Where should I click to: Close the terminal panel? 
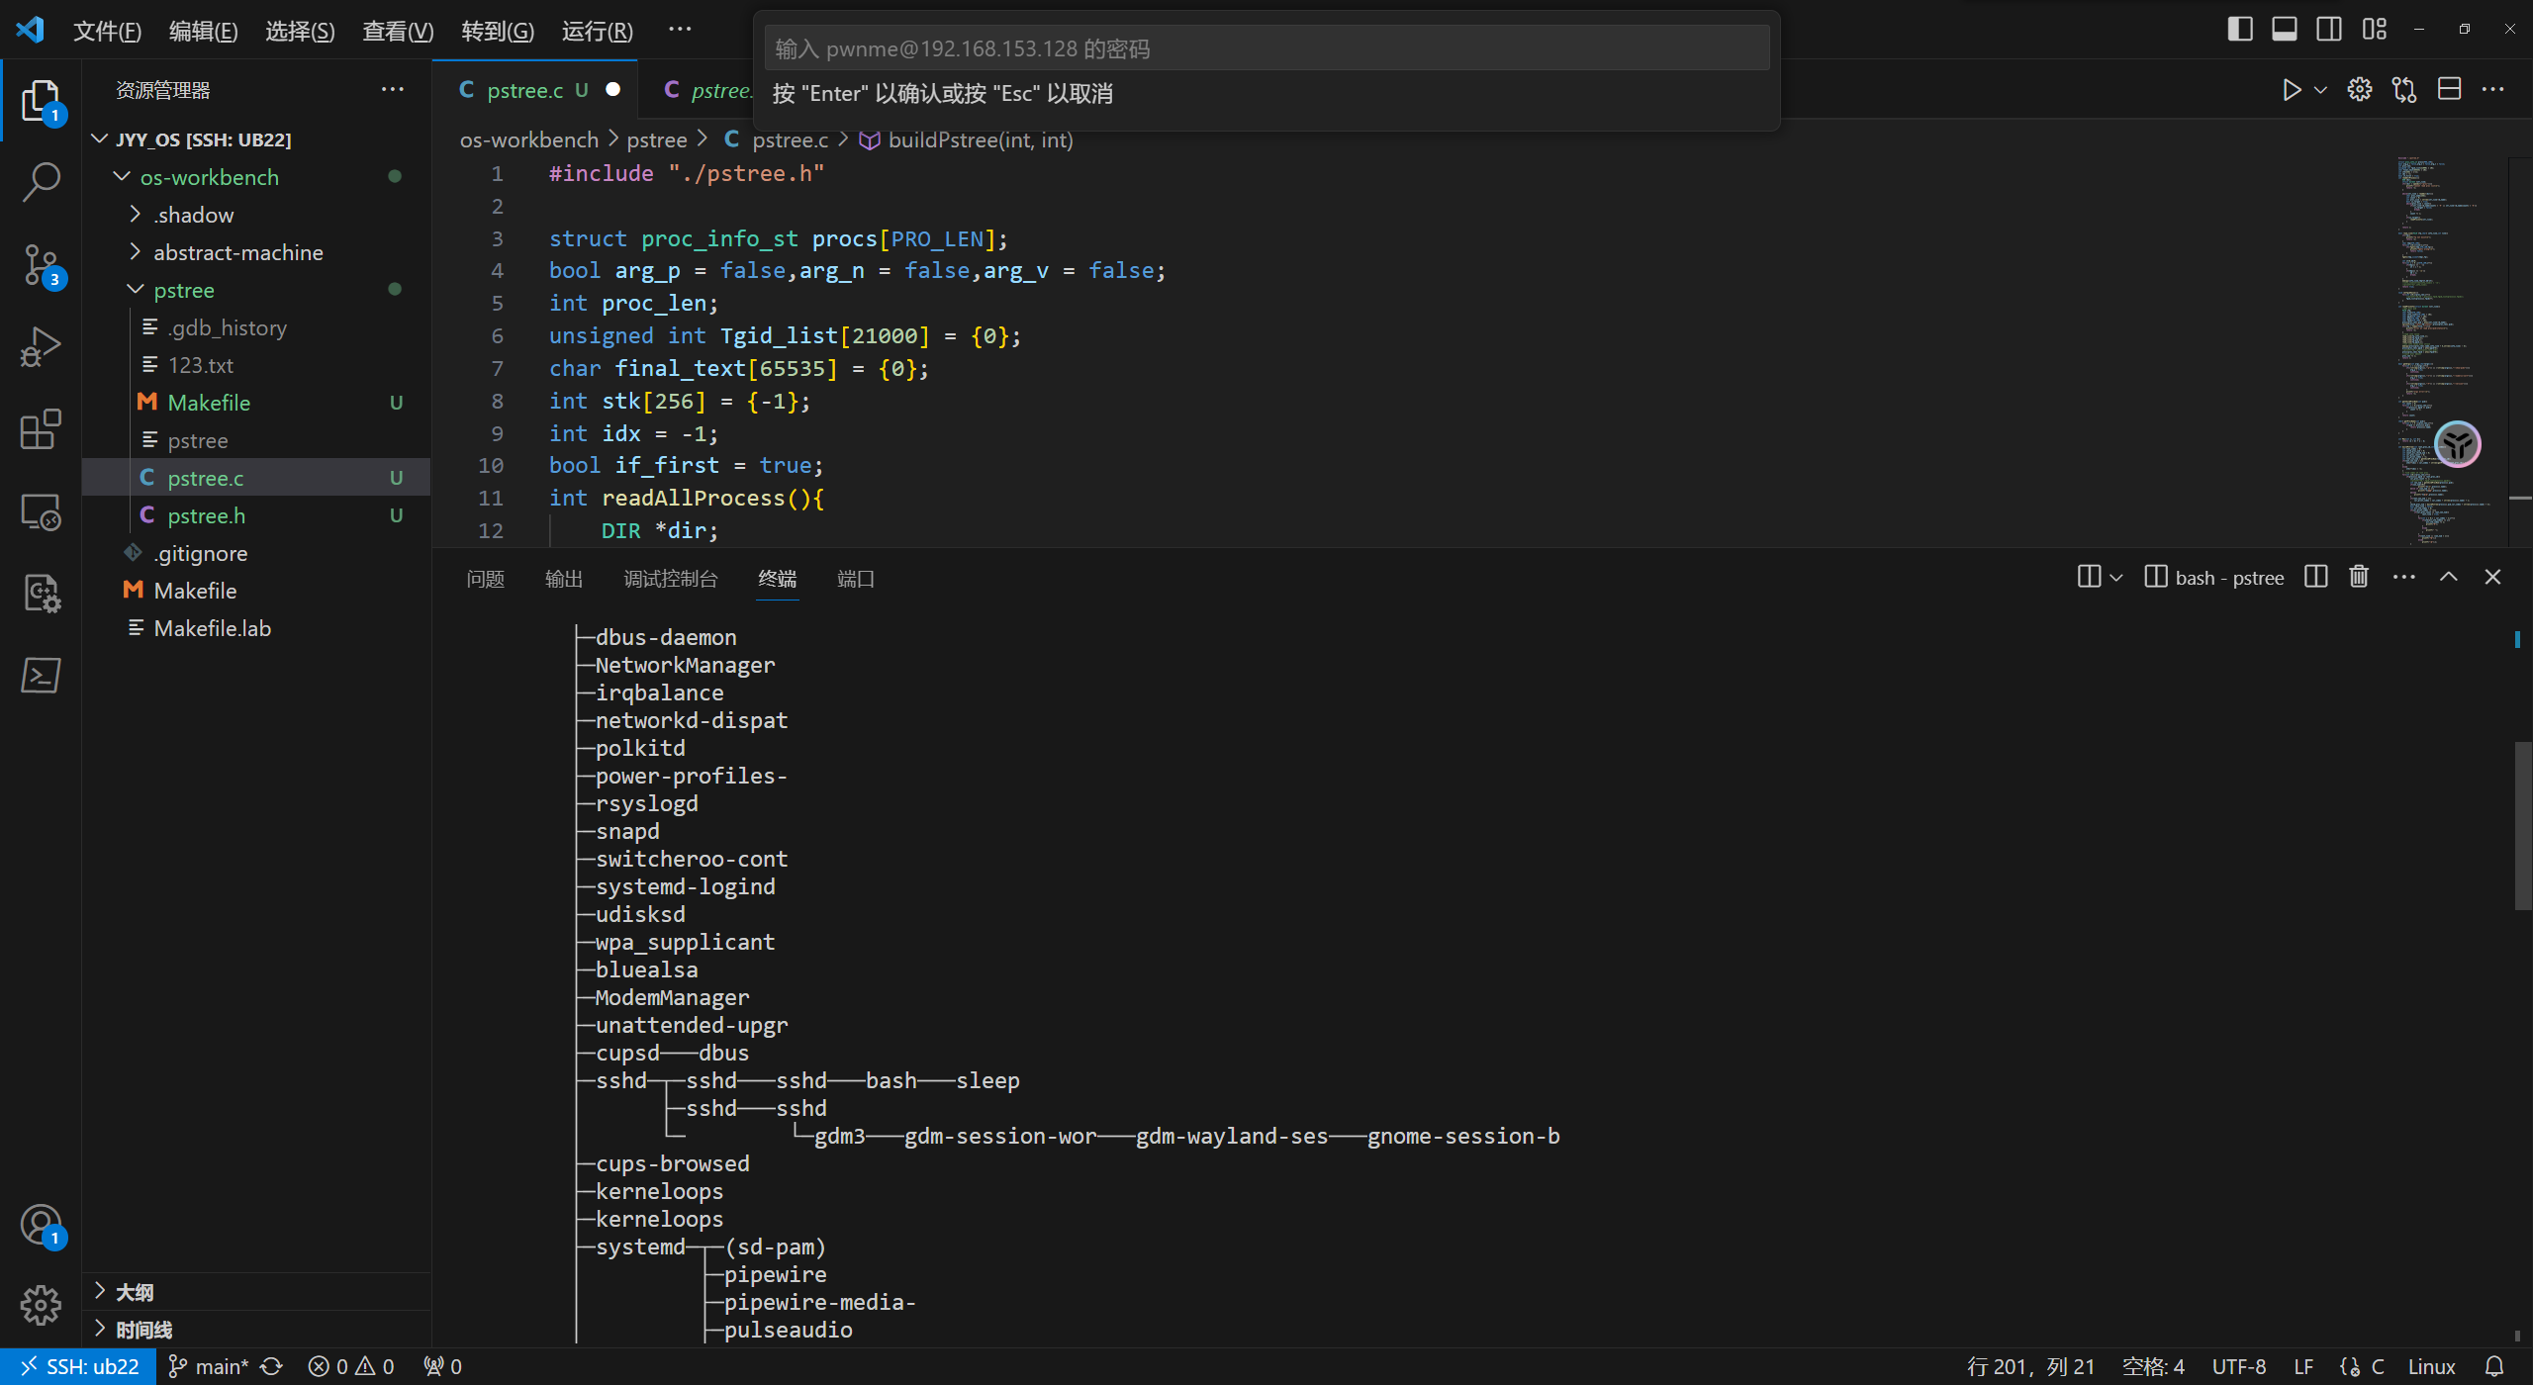[2493, 577]
